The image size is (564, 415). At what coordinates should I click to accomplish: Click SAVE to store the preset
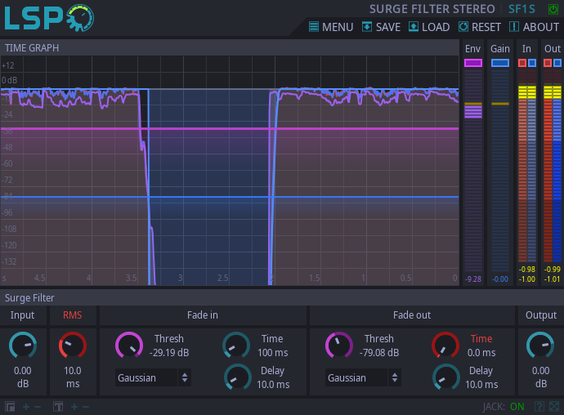pyautogui.click(x=381, y=27)
